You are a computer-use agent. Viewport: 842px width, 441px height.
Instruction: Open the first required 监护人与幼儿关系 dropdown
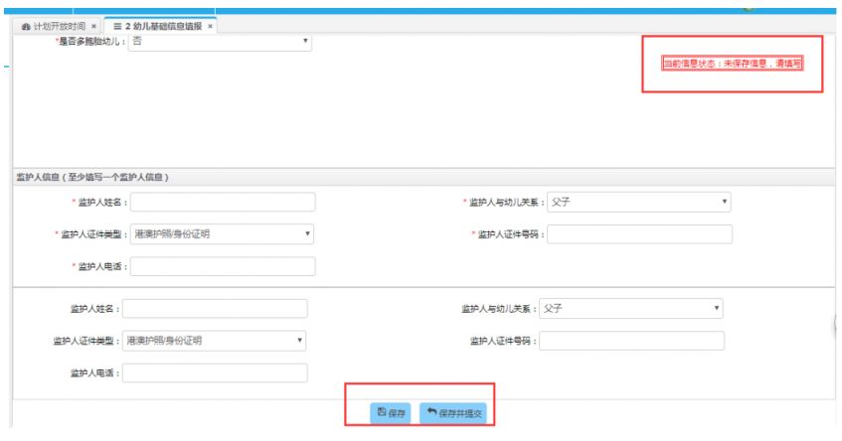[638, 203]
